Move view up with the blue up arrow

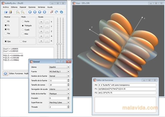point(40,12)
